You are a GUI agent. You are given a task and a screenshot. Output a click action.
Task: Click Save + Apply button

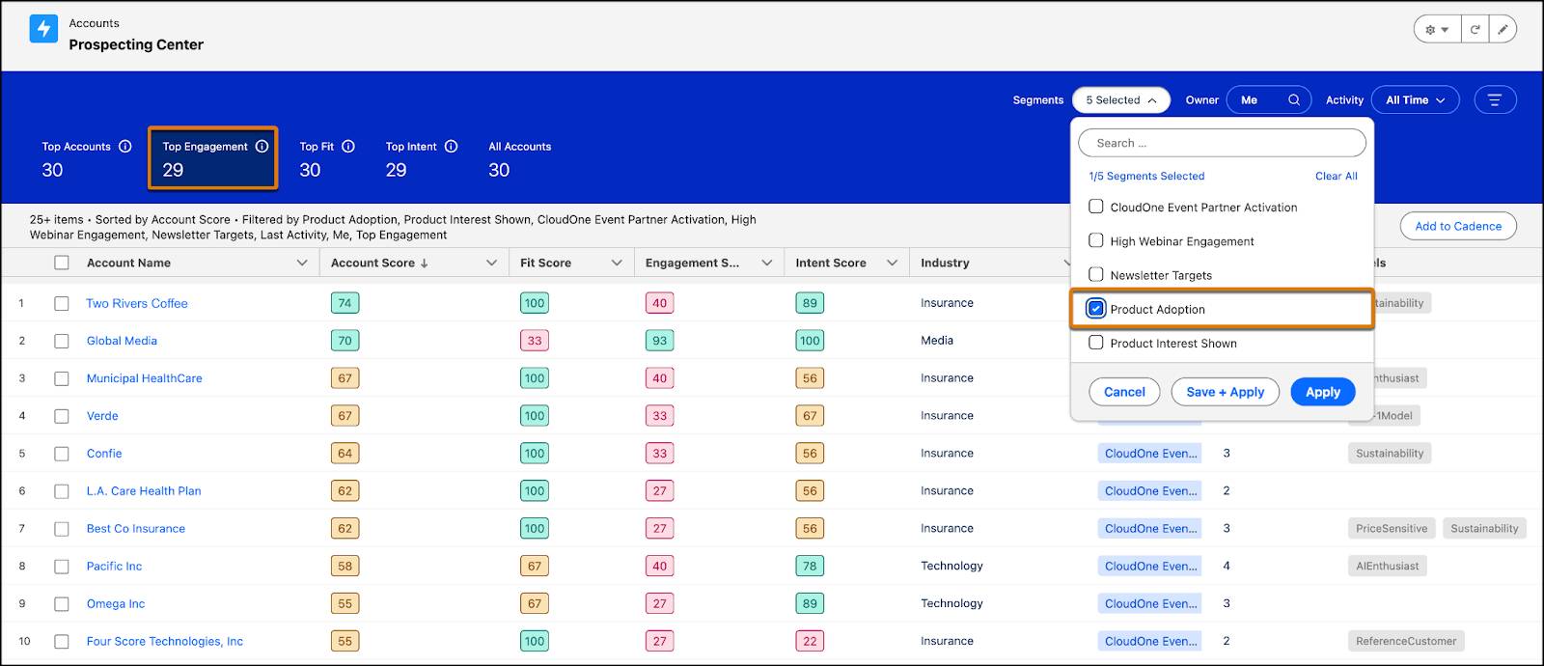click(1225, 392)
